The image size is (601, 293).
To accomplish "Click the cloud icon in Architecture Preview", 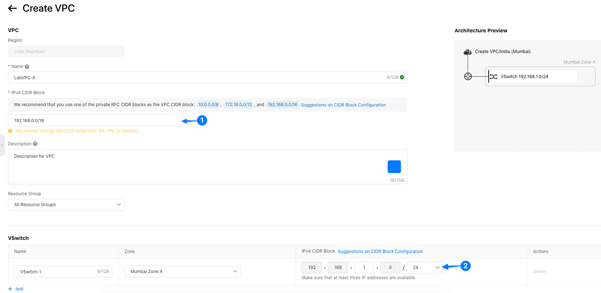I will [467, 52].
